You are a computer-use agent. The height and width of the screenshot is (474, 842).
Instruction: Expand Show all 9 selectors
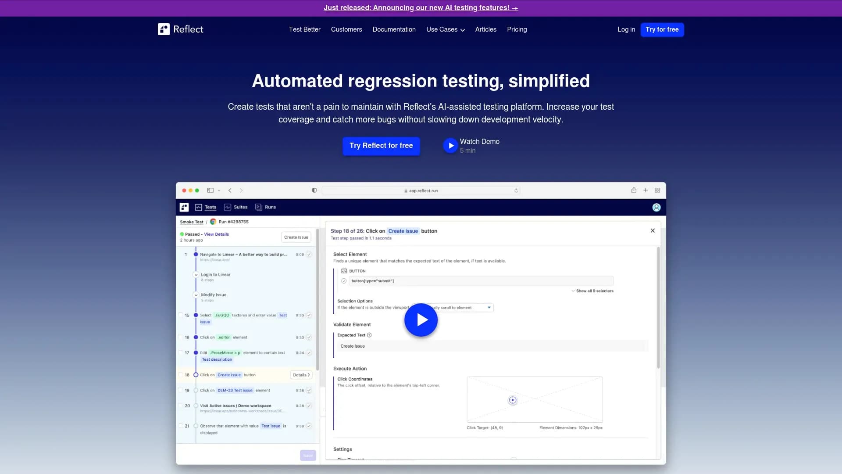coord(592,291)
